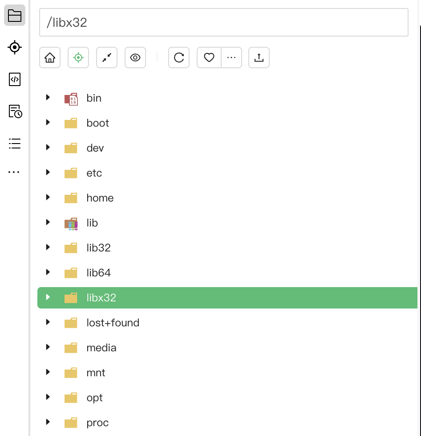This screenshot has height=436, width=421.
Task: Open favorites more options ellipsis in toolbar
Action: point(231,58)
